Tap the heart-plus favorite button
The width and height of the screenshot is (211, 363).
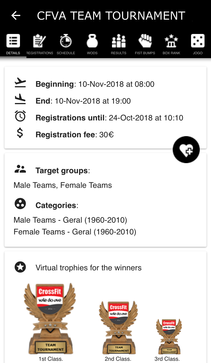[186, 150]
